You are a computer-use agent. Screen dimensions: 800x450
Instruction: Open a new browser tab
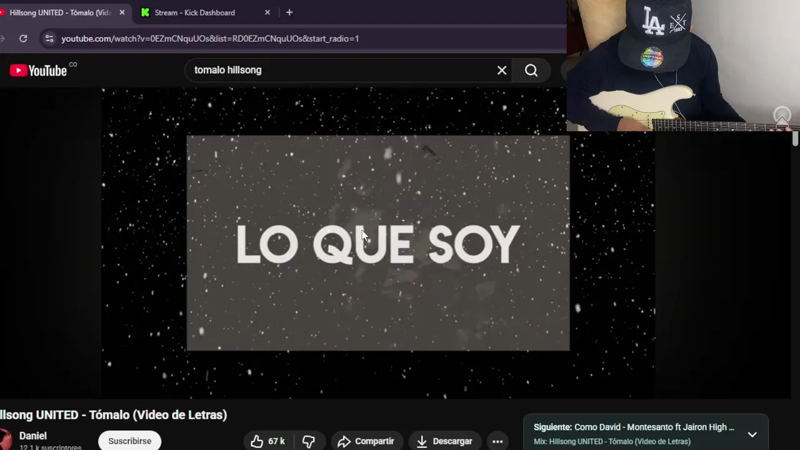tap(289, 12)
